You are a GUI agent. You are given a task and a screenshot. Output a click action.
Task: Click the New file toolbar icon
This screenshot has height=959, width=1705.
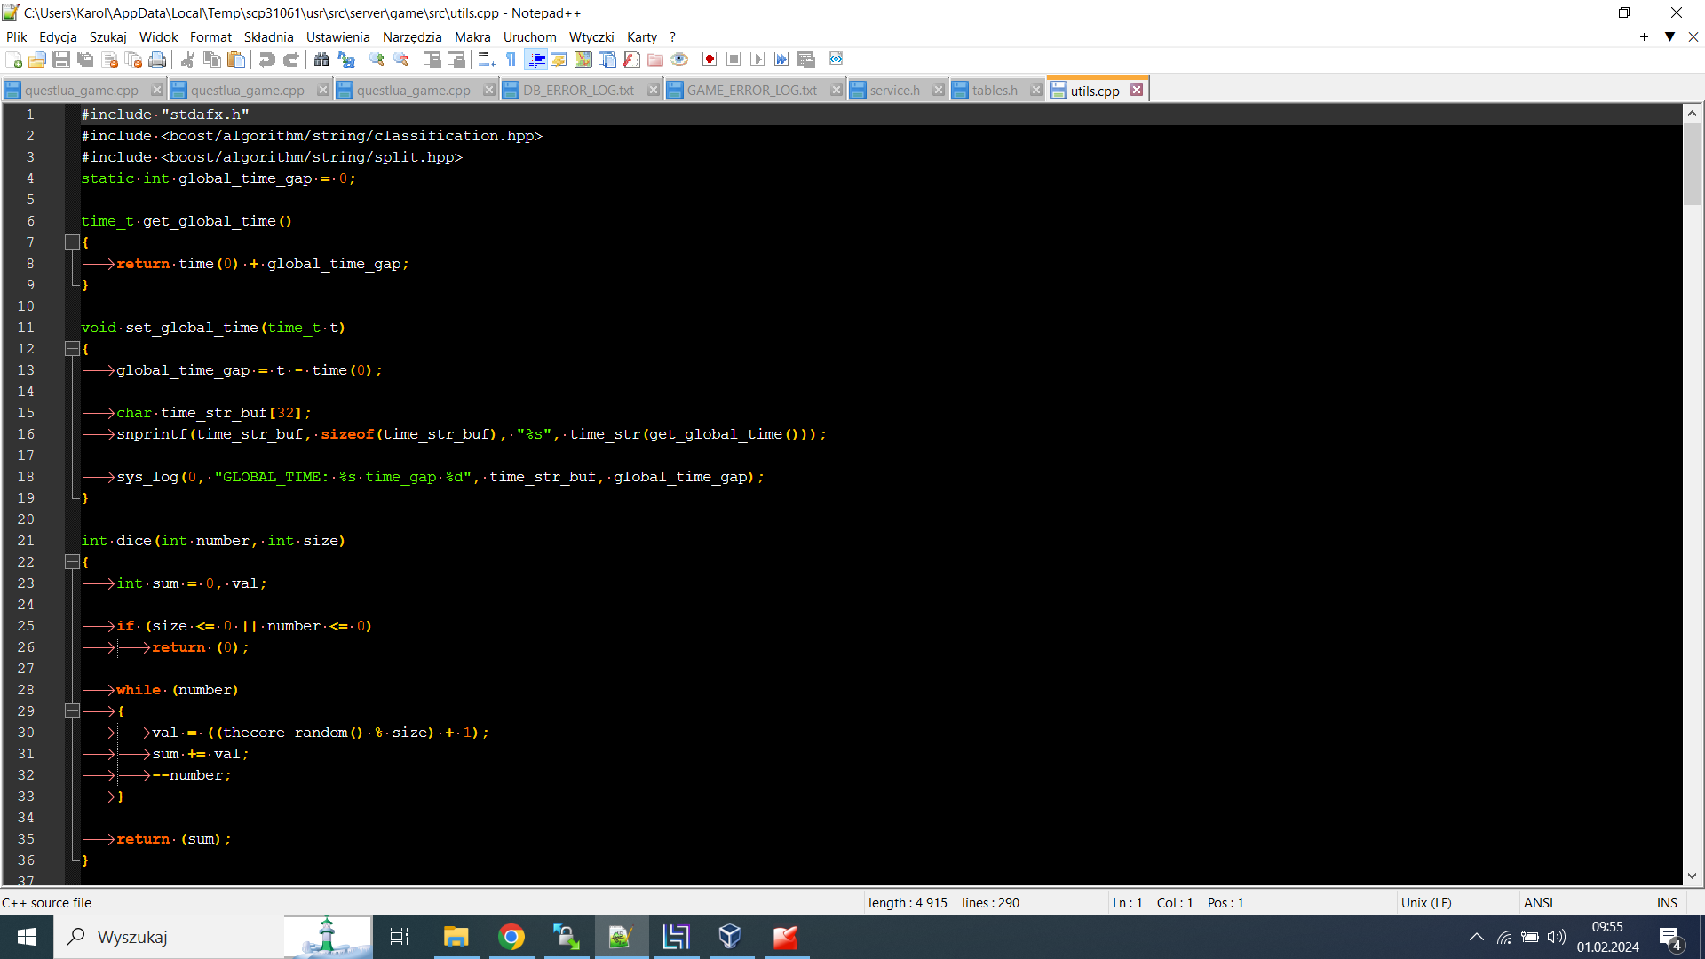[13, 59]
